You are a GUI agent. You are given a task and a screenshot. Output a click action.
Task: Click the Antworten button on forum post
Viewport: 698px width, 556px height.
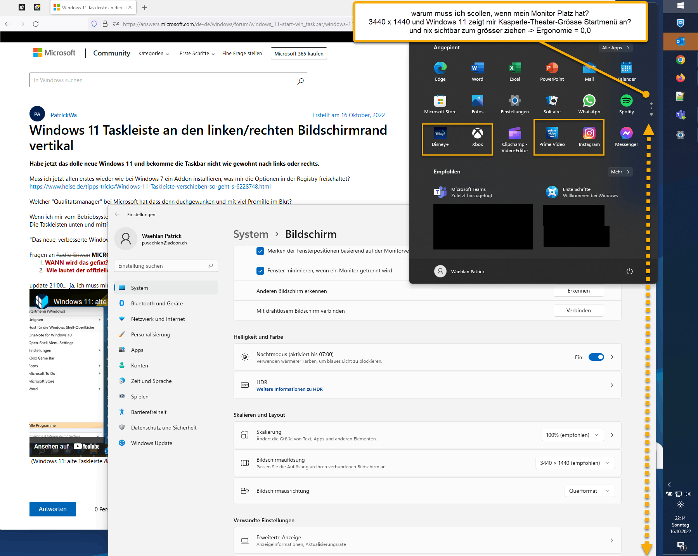pyautogui.click(x=53, y=509)
